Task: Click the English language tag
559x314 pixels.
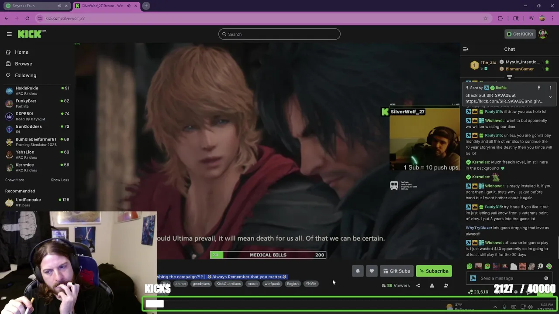Action: [293, 284]
